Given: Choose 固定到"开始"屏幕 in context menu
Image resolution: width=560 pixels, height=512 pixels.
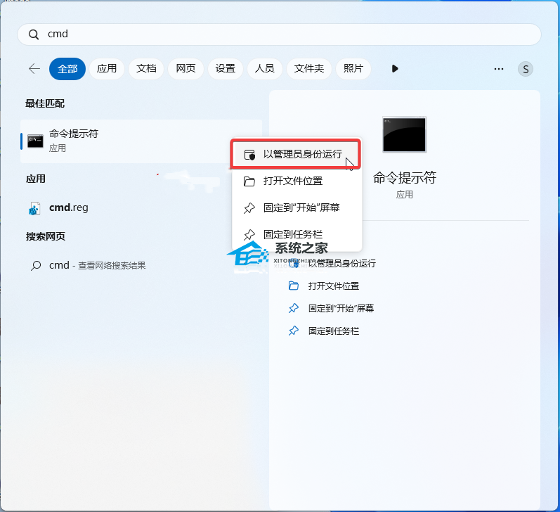Looking at the screenshot, I should [297, 207].
